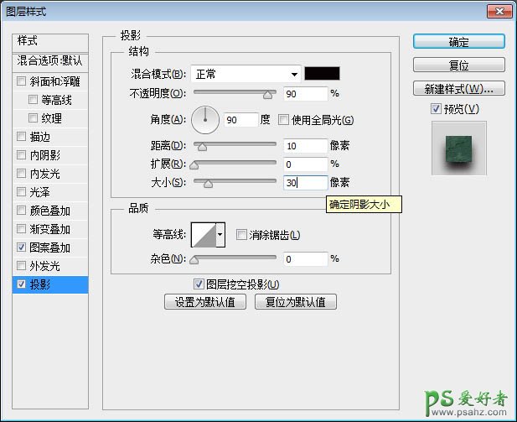Click 新建样式(W)... button
Screen dimensions: 517x422
458,88
